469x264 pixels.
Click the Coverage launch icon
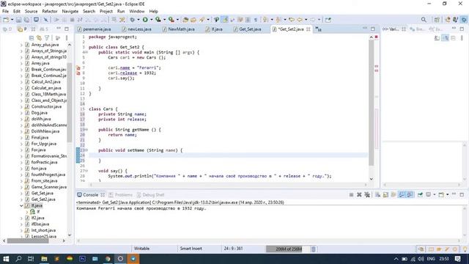(158, 20)
